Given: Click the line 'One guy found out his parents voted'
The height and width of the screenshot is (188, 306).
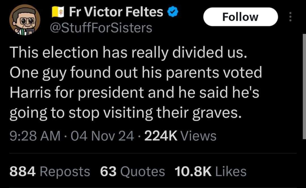Looking at the screenshot, I should pos(136,73).
